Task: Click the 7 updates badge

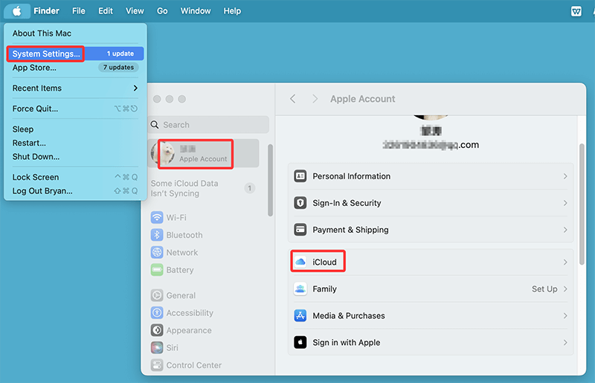Action: pyautogui.click(x=118, y=67)
